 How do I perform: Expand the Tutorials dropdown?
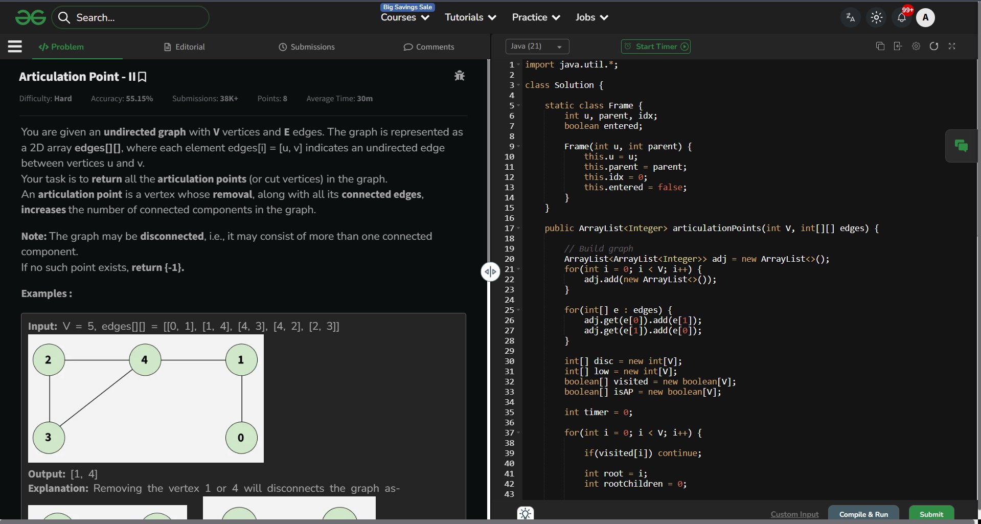pyautogui.click(x=470, y=18)
